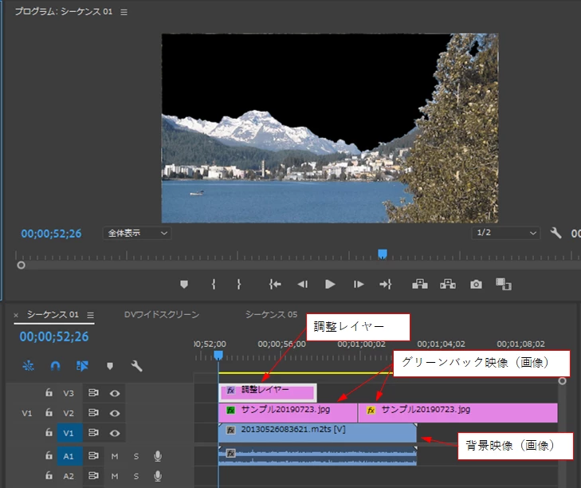Viewport: 581px width, 488px height.
Task: Hide track V3 output with eye icon
Action: click(115, 393)
